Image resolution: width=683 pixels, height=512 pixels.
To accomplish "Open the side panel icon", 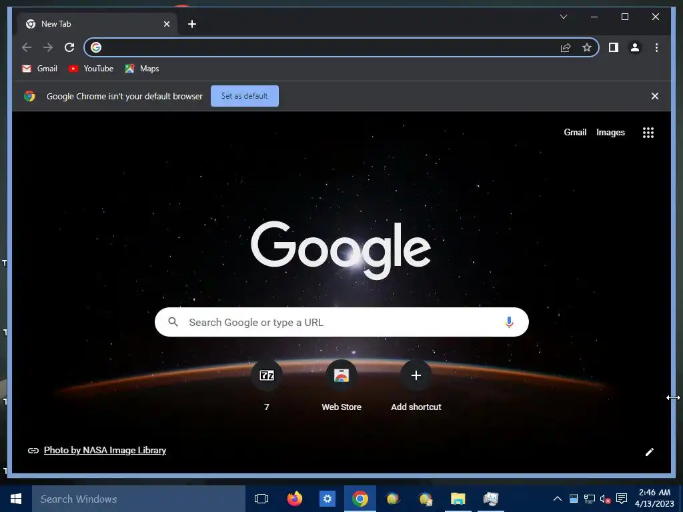I will [614, 47].
